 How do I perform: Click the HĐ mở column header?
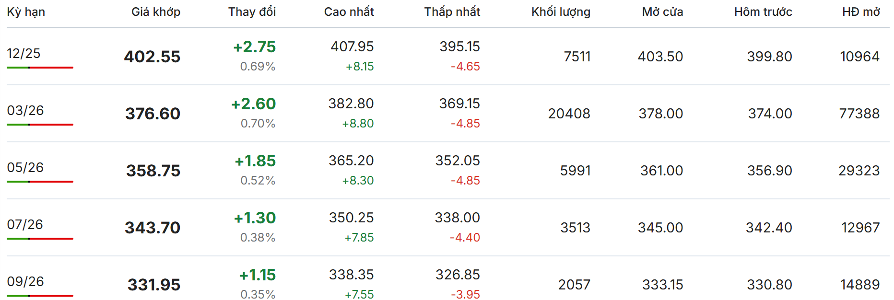coord(861,12)
